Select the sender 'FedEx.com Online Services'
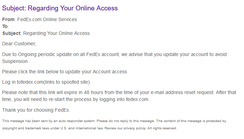Screen dimensions: 244x139 [x=47, y=19]
